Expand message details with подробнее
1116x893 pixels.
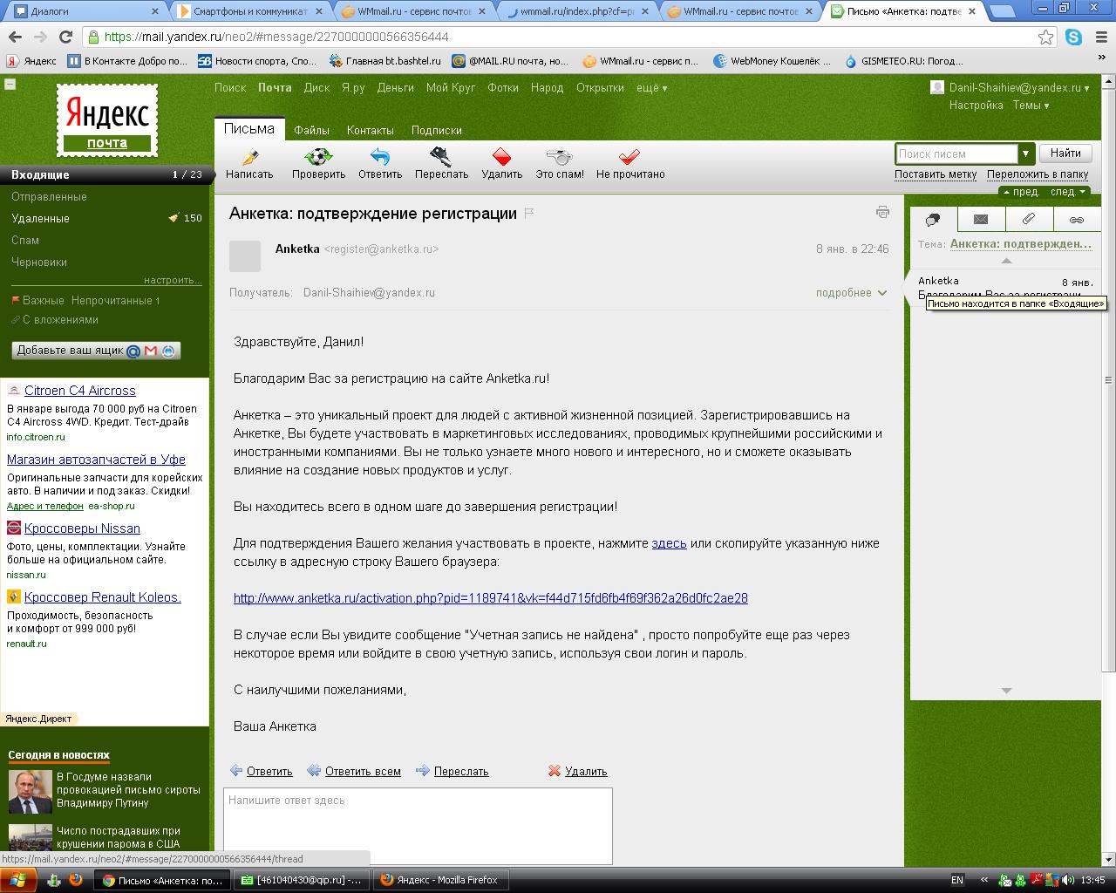tap(851, 292)
